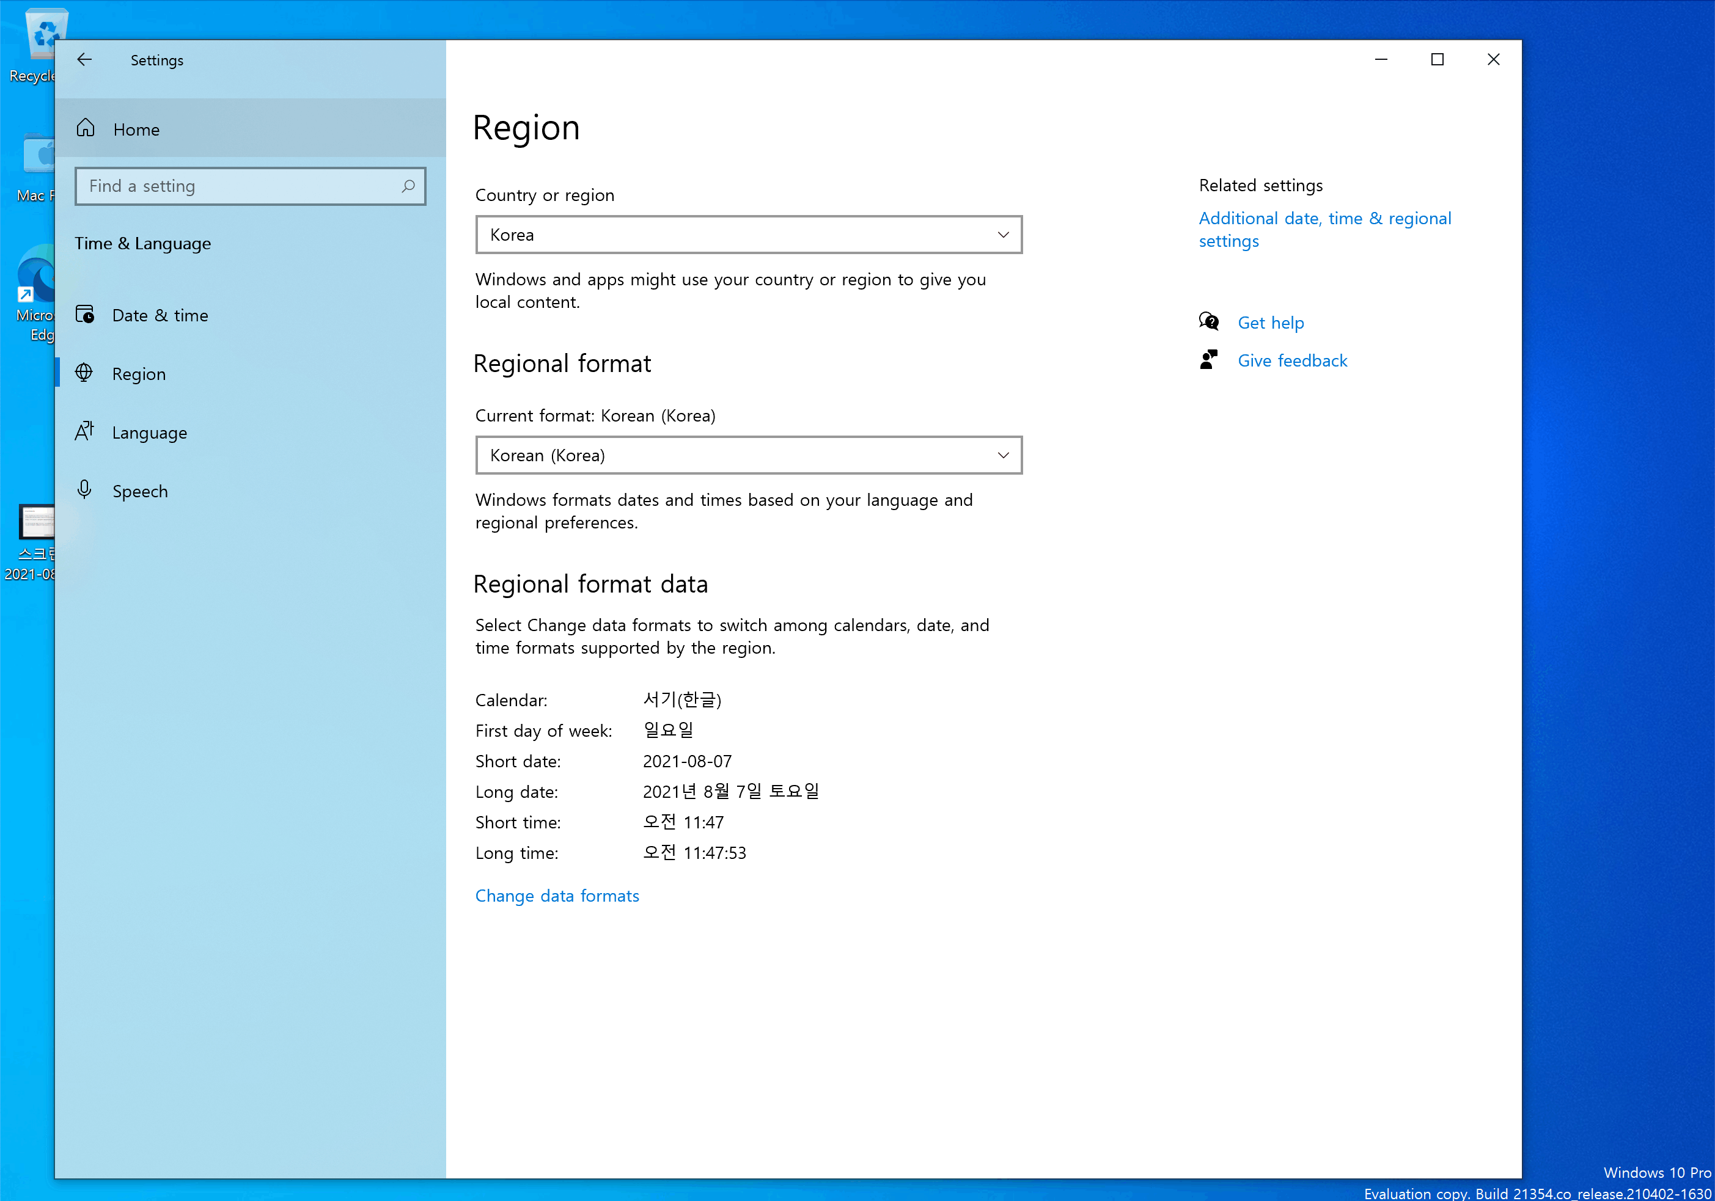
Task: Click the Give feedback person icon
Action: 1208,360
